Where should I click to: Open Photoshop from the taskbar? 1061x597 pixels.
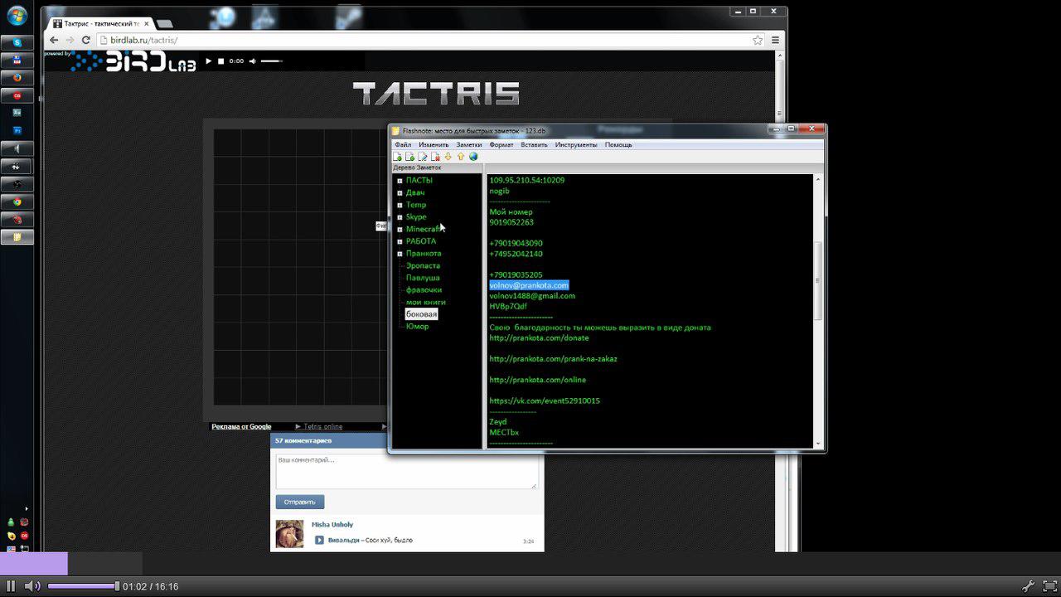tap(17, 131)
